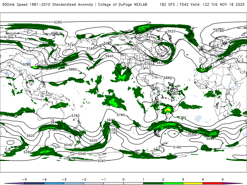Click the 'F042 Valid: 12Z TUE NOV 18 2025' text
The height and width of the screenshot is (185, 247).
pos(212,5)
